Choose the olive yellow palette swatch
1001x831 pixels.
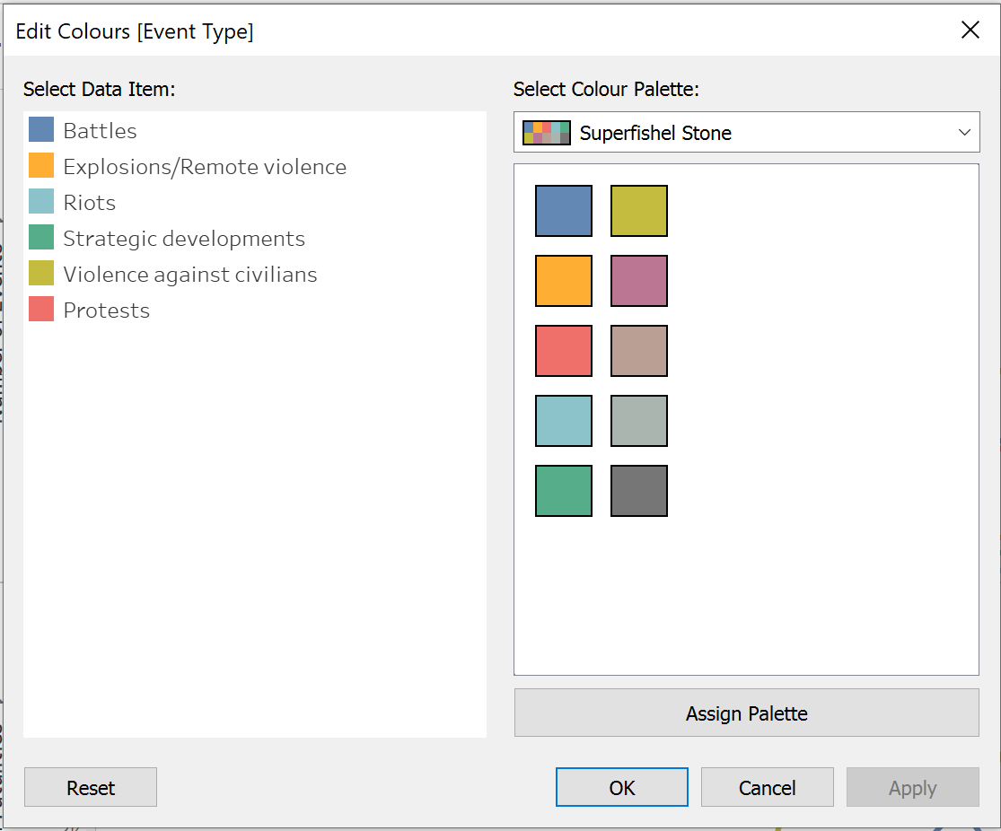pyautogui.click(x=639, y=211)
